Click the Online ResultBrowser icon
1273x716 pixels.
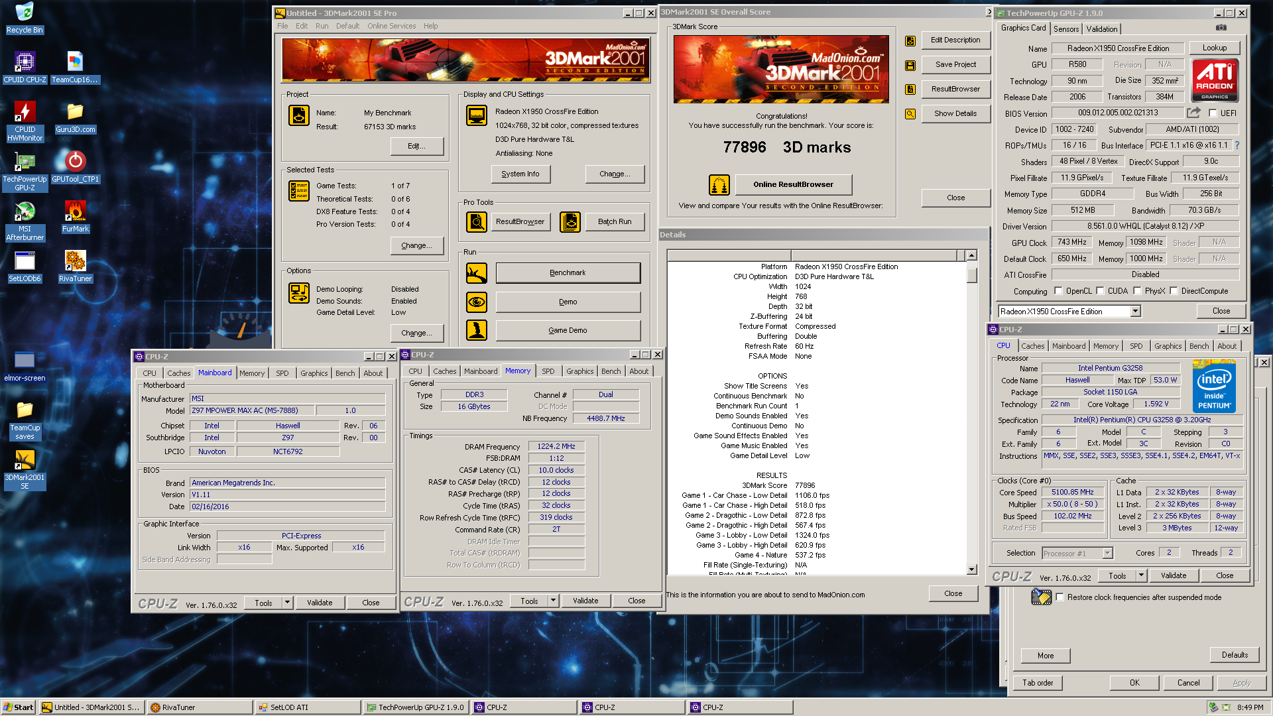(719, 185)
